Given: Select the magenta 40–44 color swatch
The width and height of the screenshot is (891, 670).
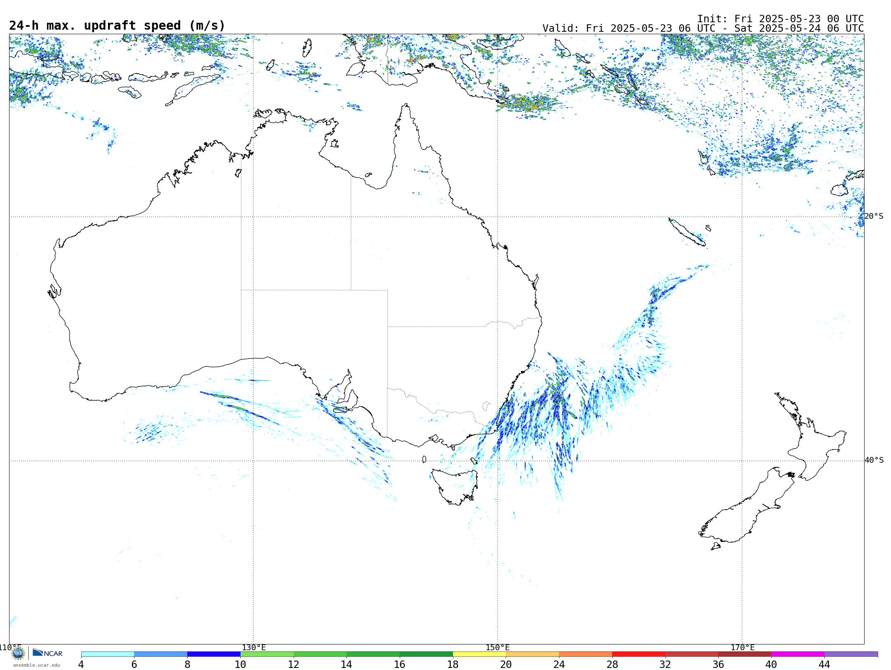Looking at the screenshot, I should pyautogui.click(x=798, y=654).
